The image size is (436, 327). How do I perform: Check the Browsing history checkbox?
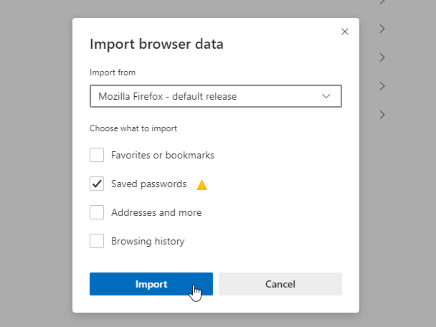97,241
